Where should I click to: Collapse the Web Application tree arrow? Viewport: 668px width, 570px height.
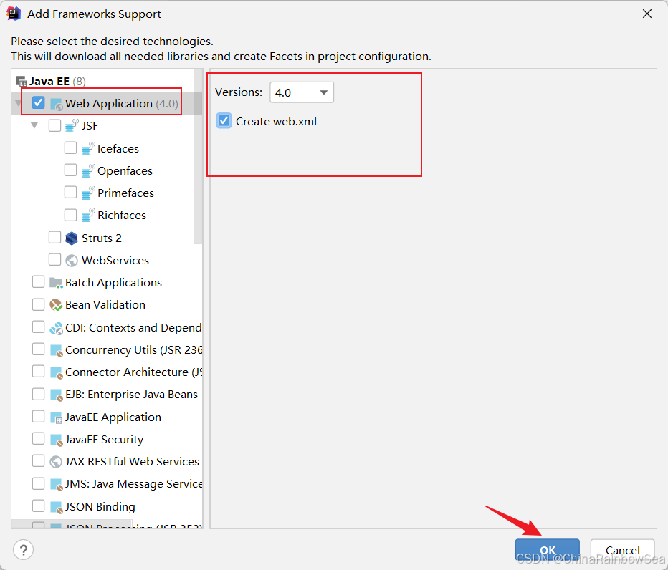click(18, 103)
